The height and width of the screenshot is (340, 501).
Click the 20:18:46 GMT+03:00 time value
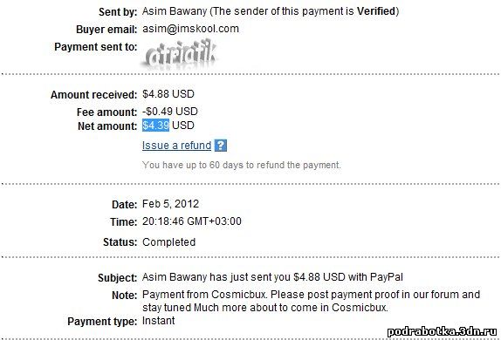[x=192, y=221]
